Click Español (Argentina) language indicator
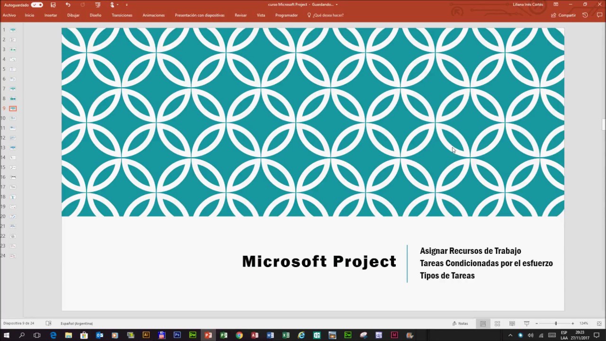606x341 pixels. (77, 323)
